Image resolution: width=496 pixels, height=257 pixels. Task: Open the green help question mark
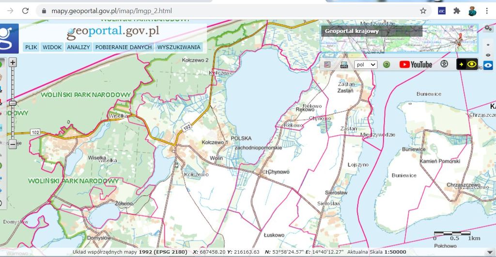tap(387, 64)
